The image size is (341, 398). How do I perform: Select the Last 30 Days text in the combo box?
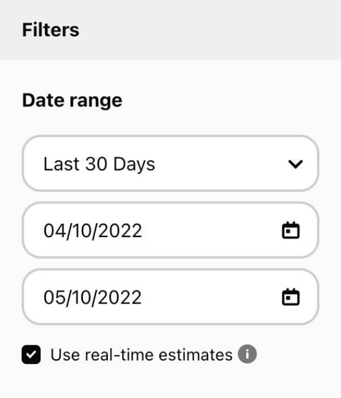[x=99, y=164]
